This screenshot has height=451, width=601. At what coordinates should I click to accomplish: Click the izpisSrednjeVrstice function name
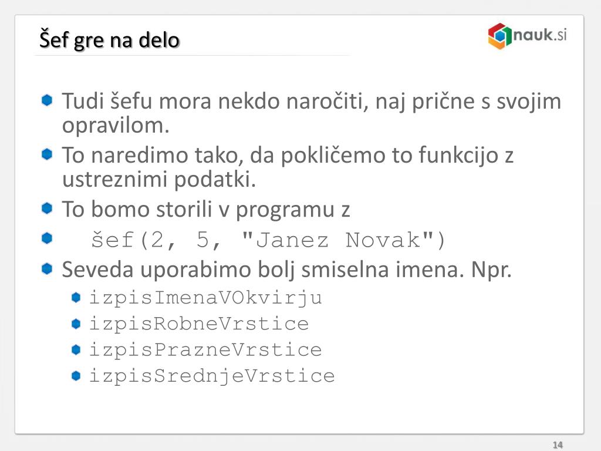tap(212, 376)
